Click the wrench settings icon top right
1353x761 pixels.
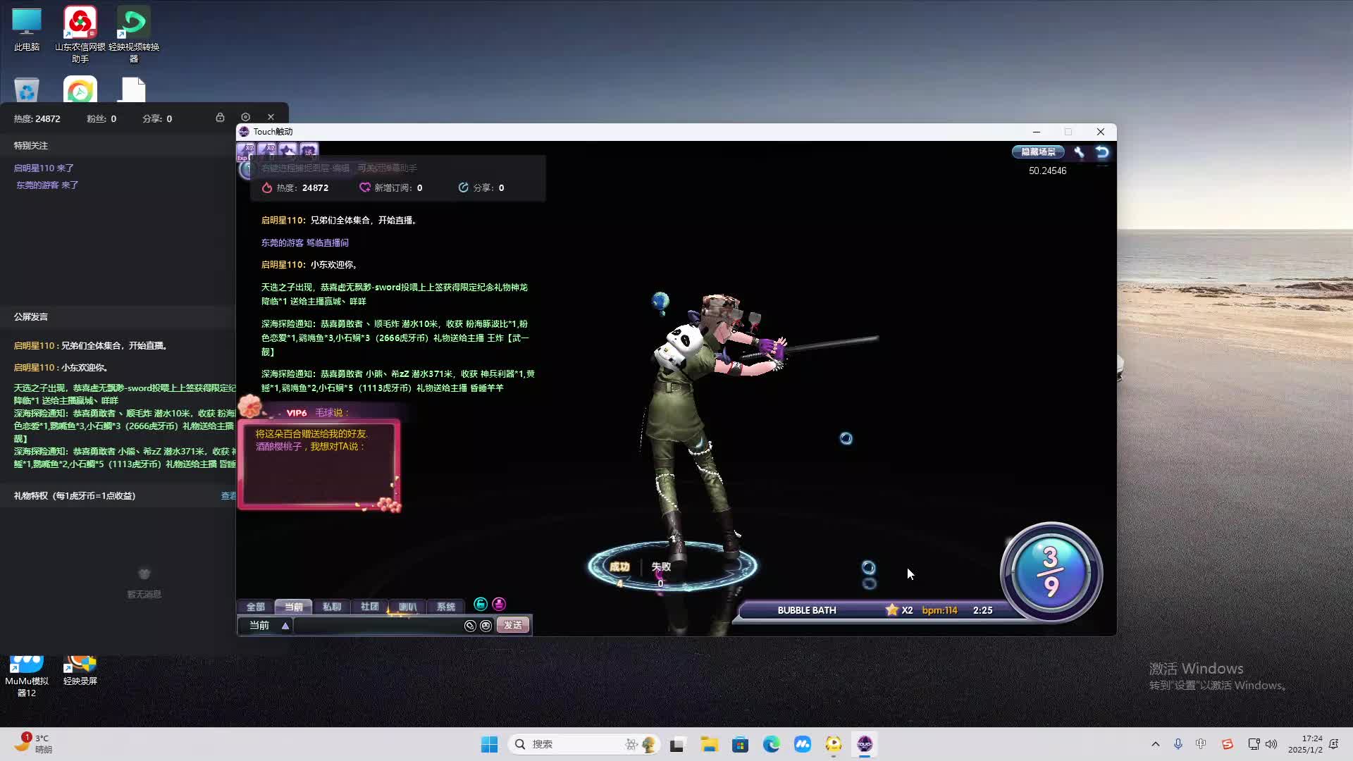[1079, 152]
